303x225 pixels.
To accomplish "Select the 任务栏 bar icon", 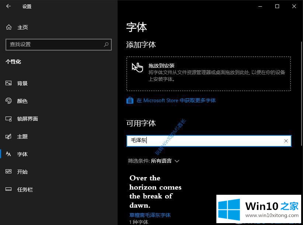I will pyautogui.click(x=8, y=189).
